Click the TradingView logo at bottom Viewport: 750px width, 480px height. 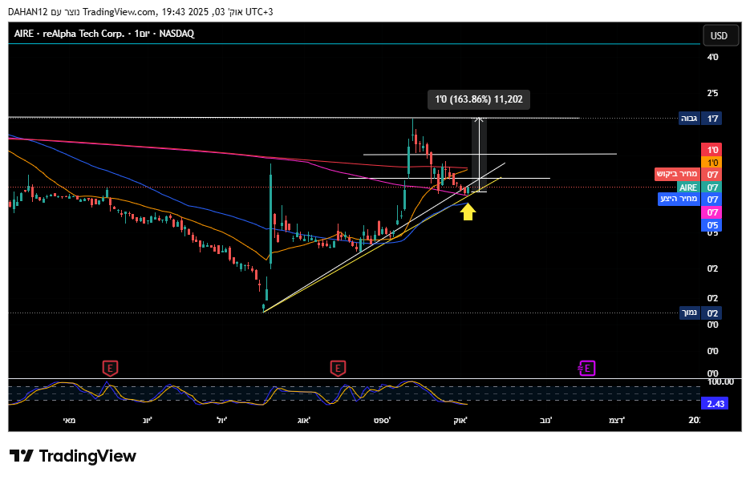(x=73, y=456)
